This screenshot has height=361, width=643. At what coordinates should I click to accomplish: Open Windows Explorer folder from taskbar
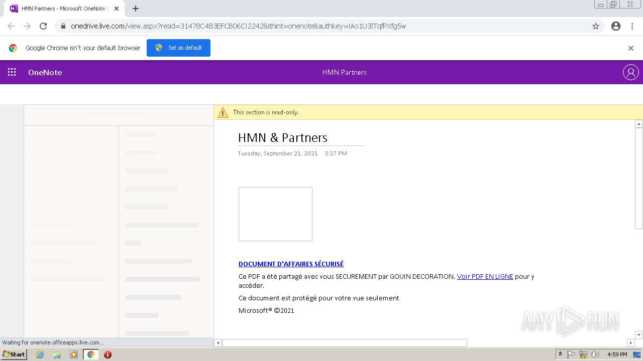click(57, 354)
